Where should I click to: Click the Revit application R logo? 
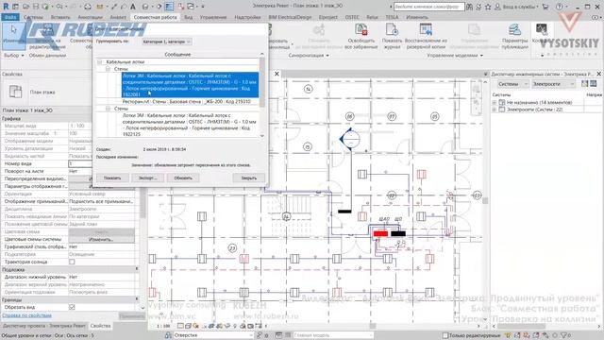(6, 7)
